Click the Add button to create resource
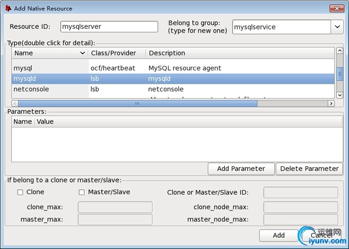The width and height of the screenshot is (349, 249). [x=279, y=236]
